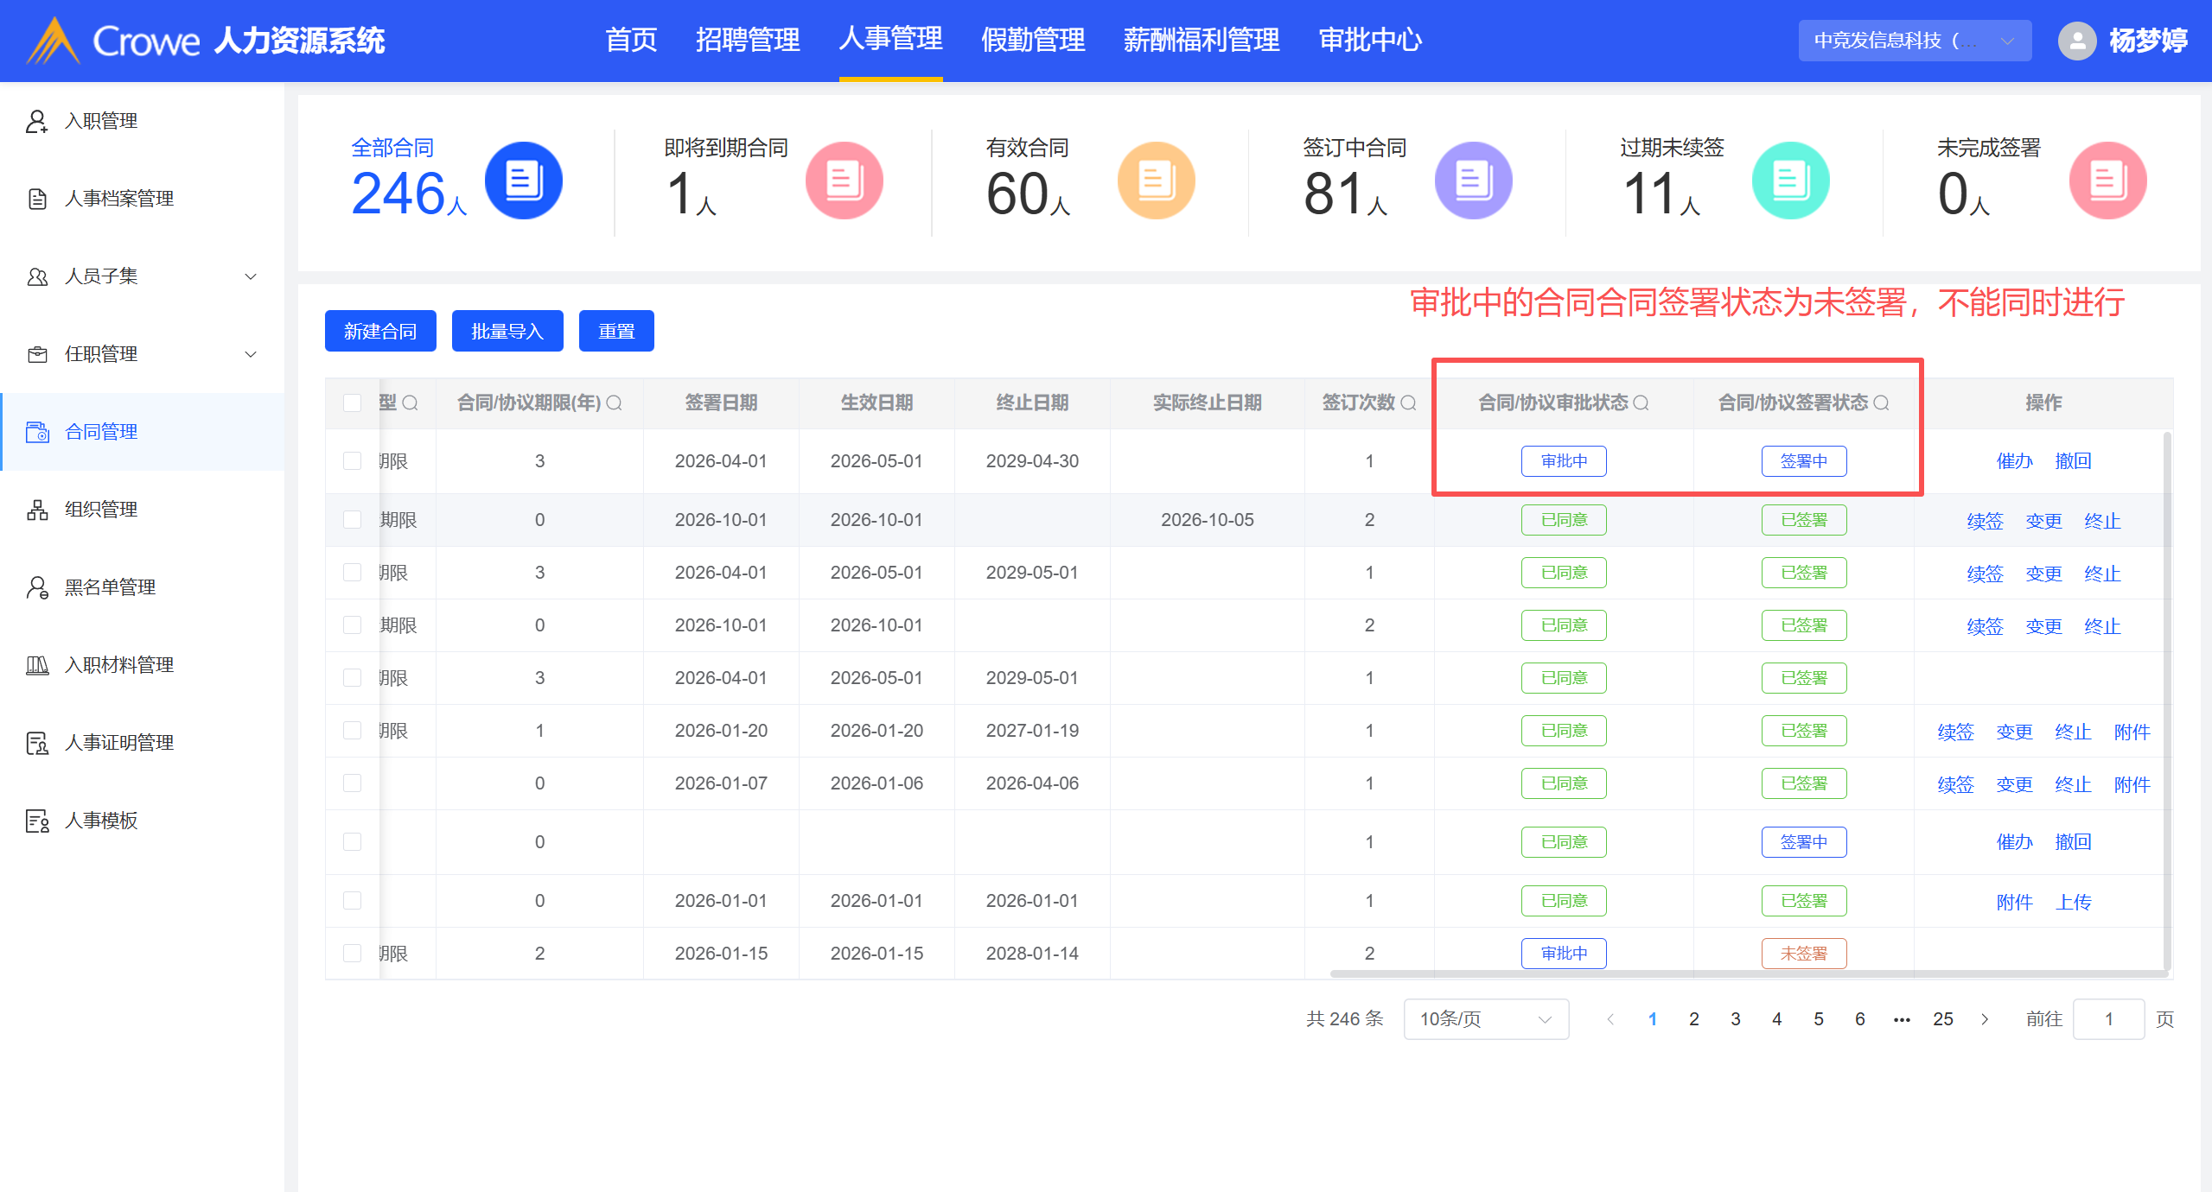Click search icon in 合同/协议签署状态 column header

click(x=1882, y=403)
